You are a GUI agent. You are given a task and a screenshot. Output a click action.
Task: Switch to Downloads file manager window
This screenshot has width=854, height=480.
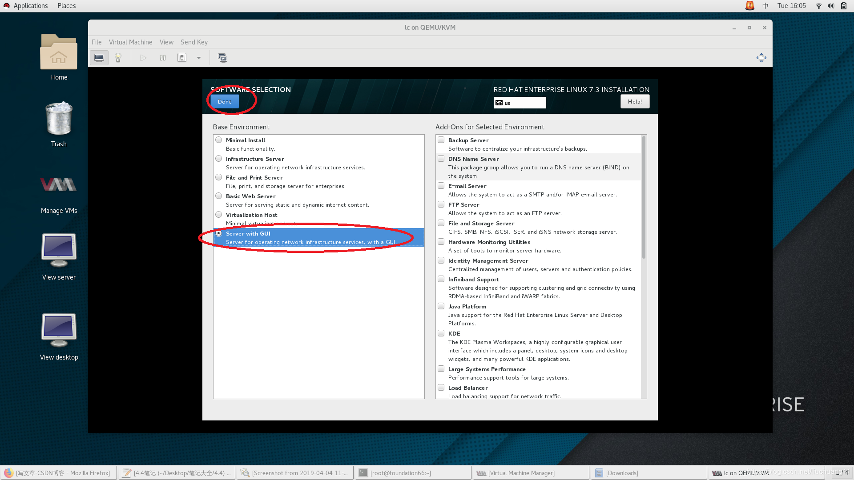(x=649, y=473)
